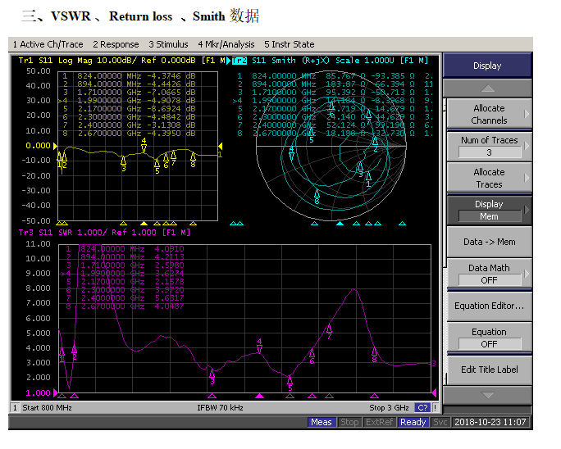
Task: Toggle the Equation OFF softkey
Action: click(489, 338)
